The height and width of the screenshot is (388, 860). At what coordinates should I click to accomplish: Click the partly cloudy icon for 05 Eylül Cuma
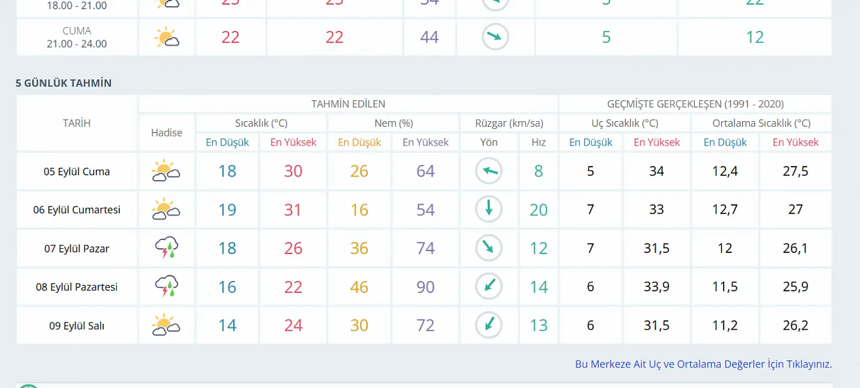click(166, 171)
